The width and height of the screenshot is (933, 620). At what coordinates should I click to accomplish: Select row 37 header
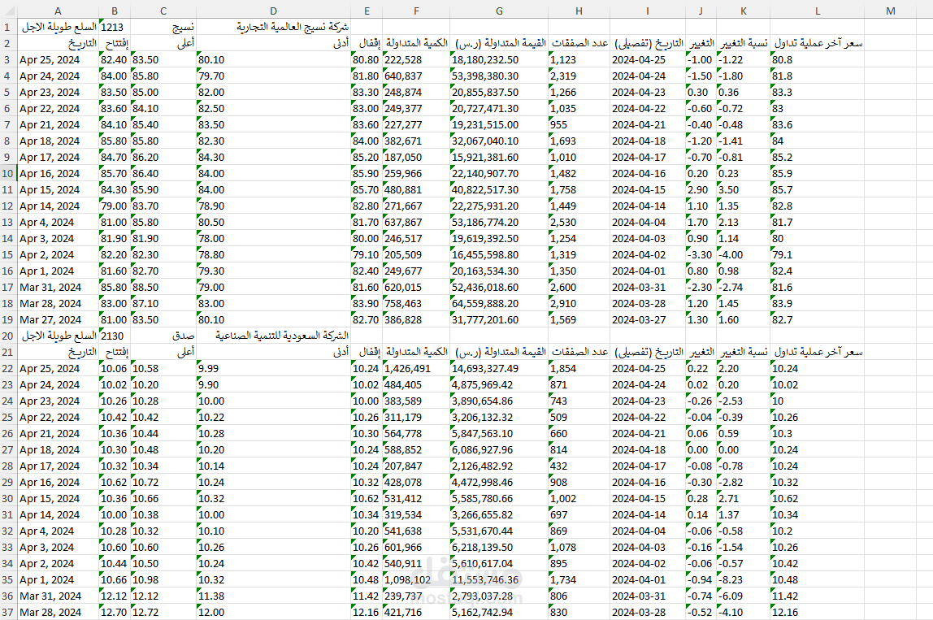8,612
